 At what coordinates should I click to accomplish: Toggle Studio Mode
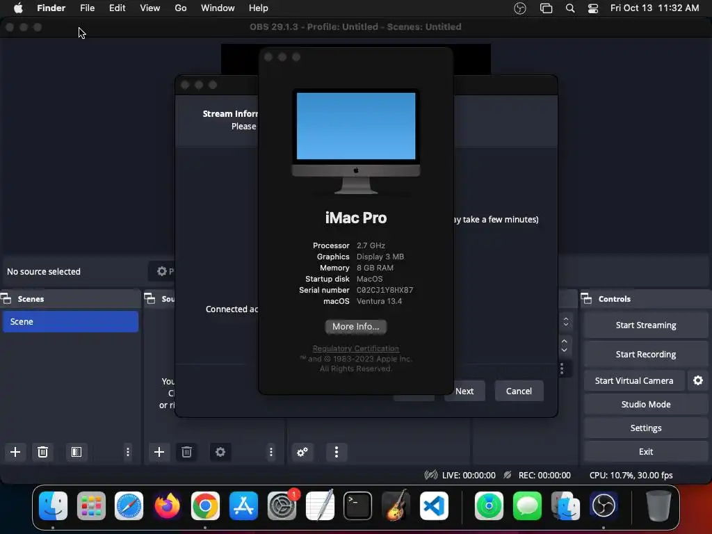pos(646,404)
